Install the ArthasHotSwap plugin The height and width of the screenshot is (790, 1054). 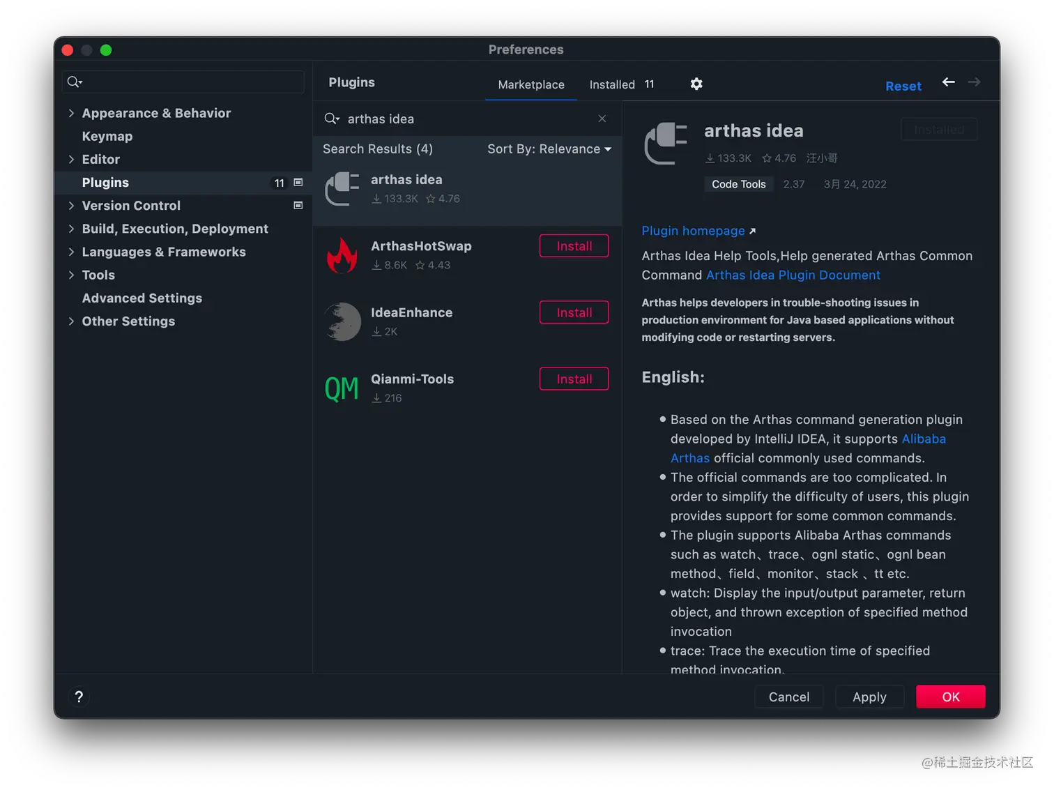point(574,246)
